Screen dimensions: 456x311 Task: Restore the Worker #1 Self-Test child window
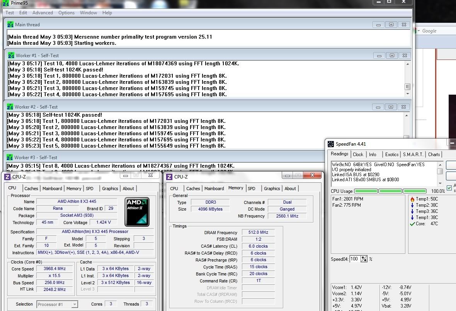coord(392,56)
